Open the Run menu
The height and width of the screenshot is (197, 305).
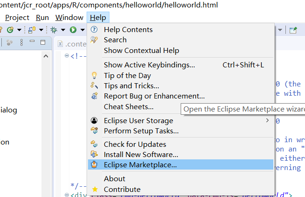click(42, 18)
